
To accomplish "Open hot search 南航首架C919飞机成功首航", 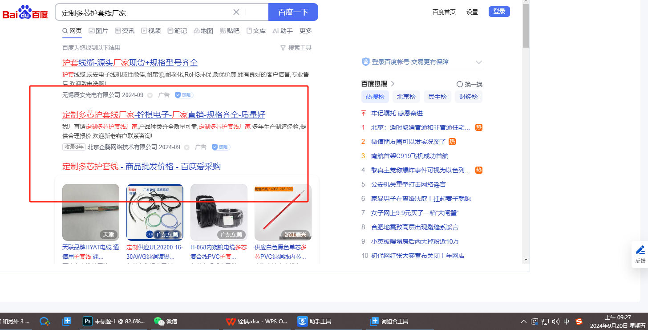I will tap(410, 156).
